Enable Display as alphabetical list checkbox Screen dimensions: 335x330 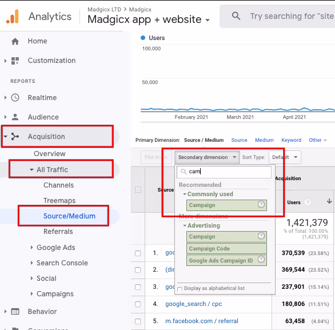[180, 289]
